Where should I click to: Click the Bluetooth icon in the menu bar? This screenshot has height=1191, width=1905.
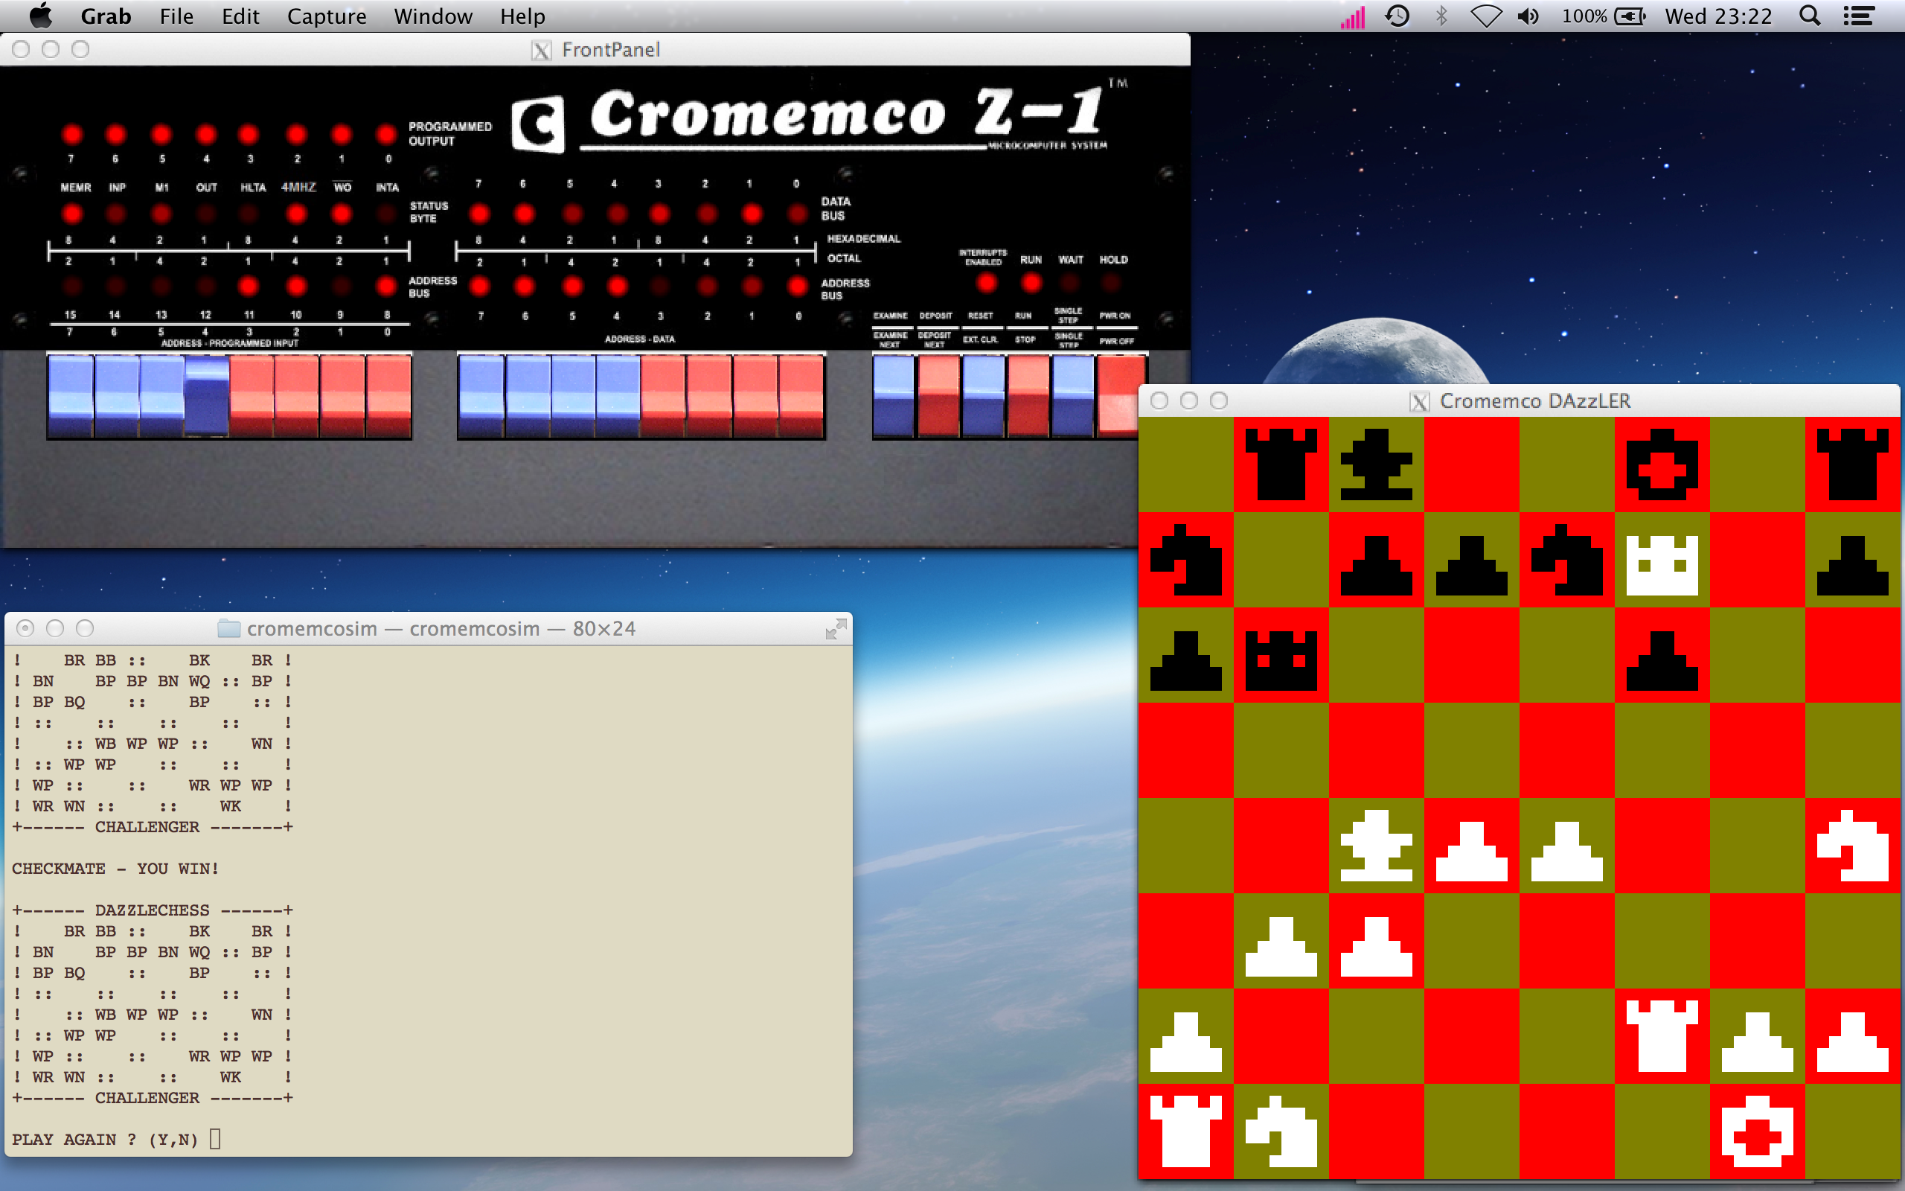pos(1443,16)
